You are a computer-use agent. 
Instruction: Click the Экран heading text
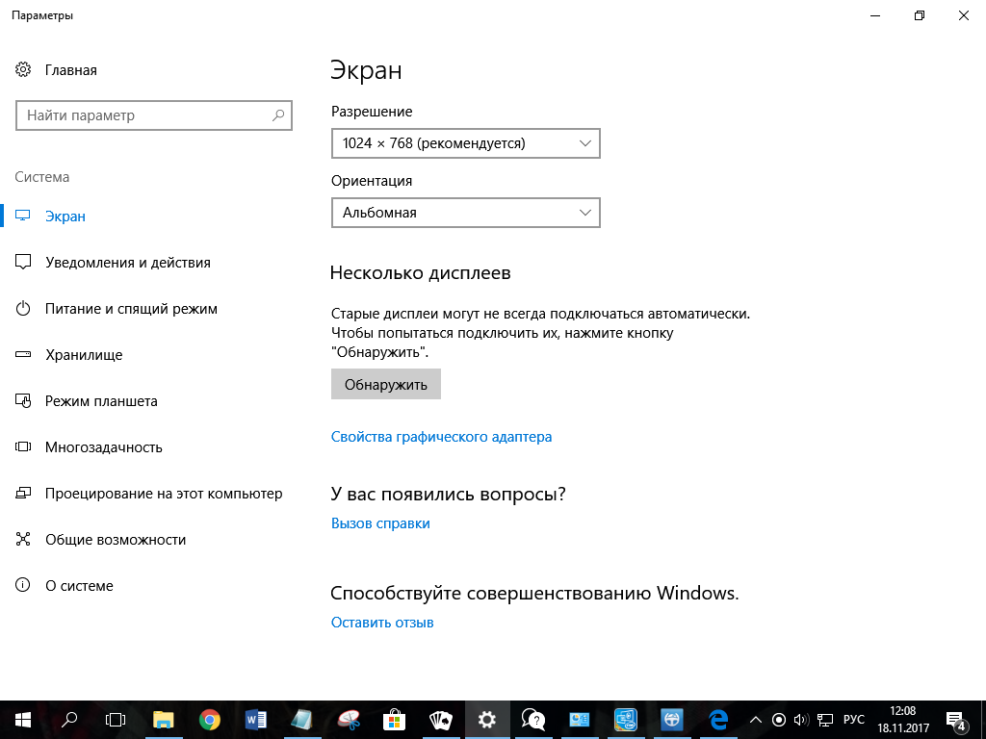click(x=366, y=70)
